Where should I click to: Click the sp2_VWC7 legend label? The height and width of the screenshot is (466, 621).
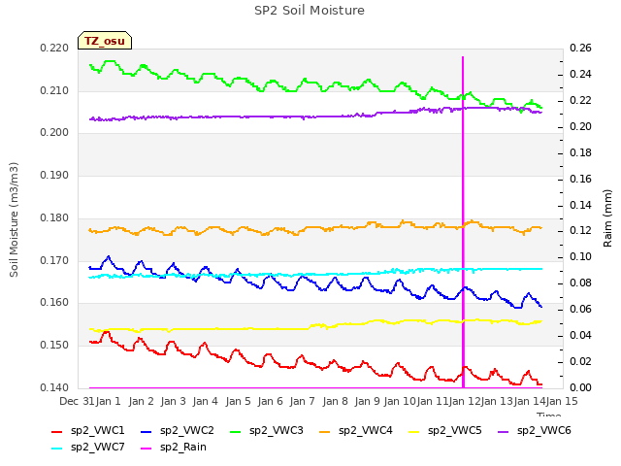(97, 447)
